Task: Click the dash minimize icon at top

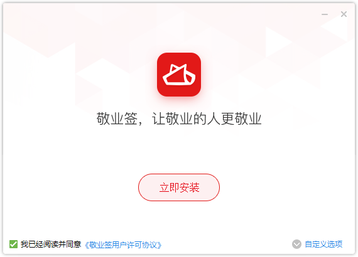Action: tap(325, 14)
